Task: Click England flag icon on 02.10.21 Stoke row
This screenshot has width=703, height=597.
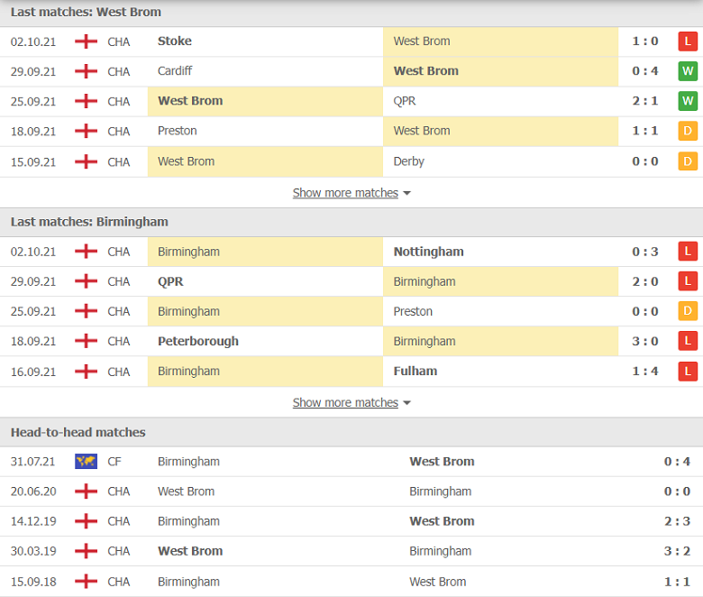Action: coord(86,41)
